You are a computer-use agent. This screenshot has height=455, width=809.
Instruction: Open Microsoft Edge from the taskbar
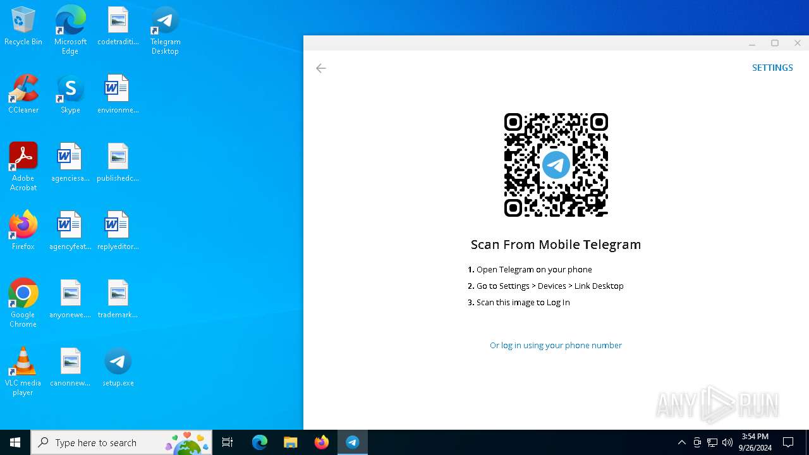[x=260, y=442]
